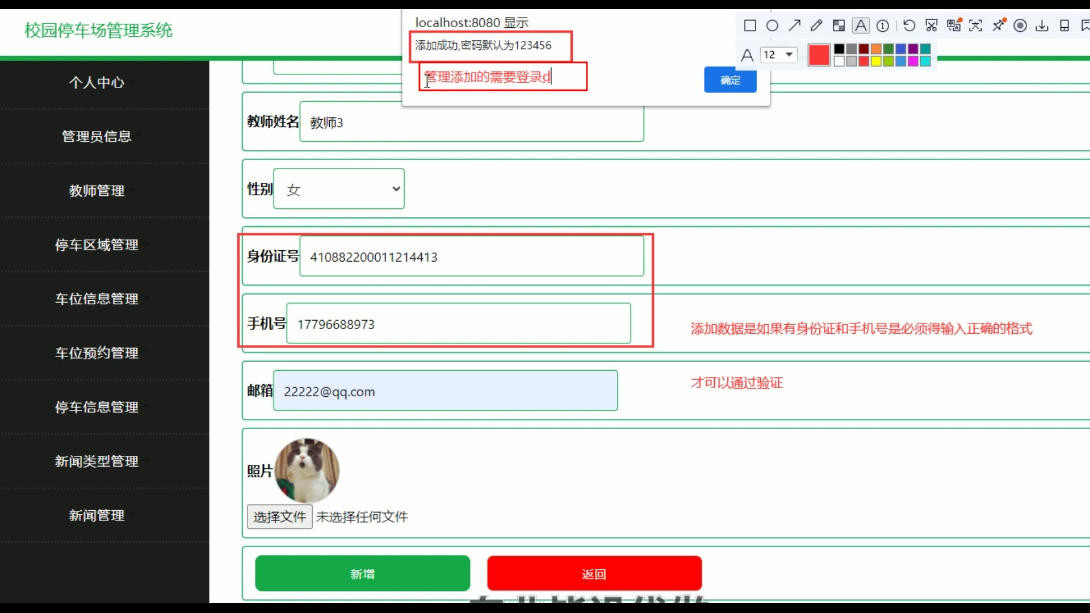Select the ellipse annotation tool
This screenshot has height=613, width=1090.
[x=772, y=26]
